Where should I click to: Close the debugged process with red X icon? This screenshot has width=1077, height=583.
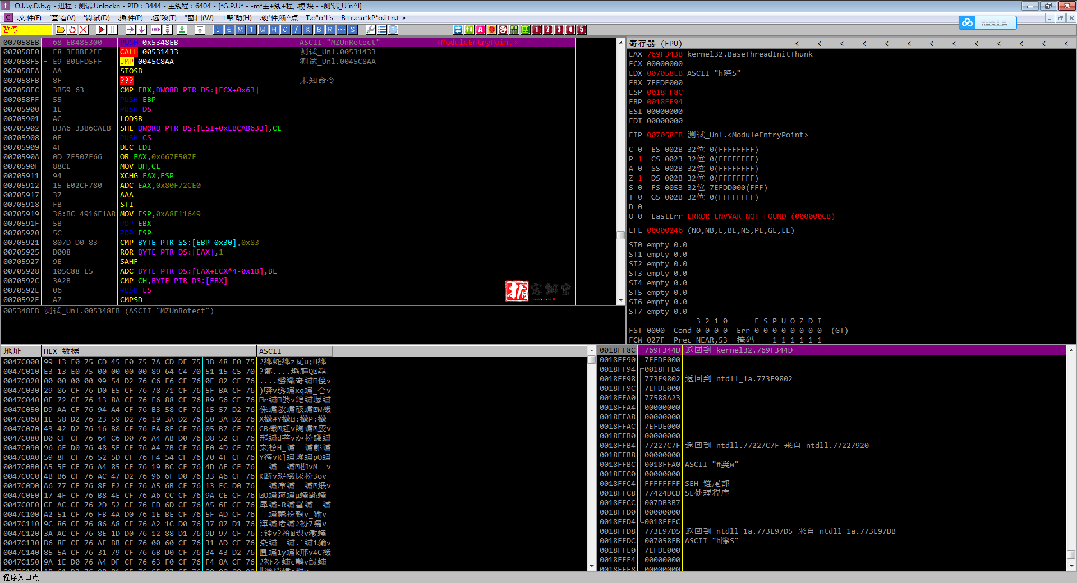tap(84, 30)
